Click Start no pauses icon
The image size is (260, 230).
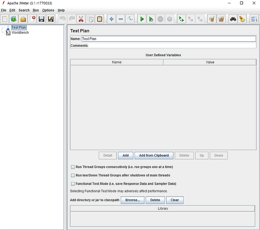151,19
